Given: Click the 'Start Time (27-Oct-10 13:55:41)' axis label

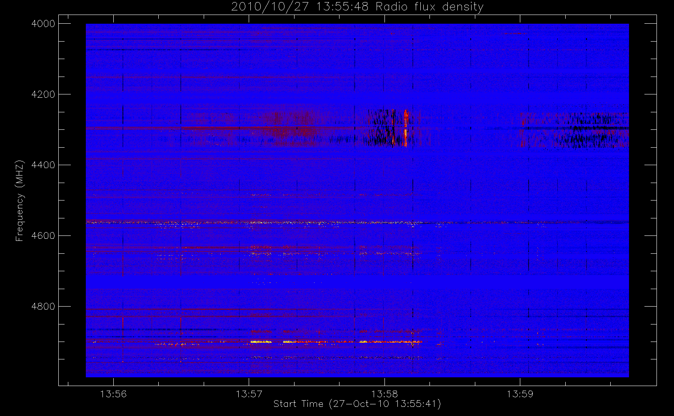Looking at the screenshot, I should pos(357,404).
